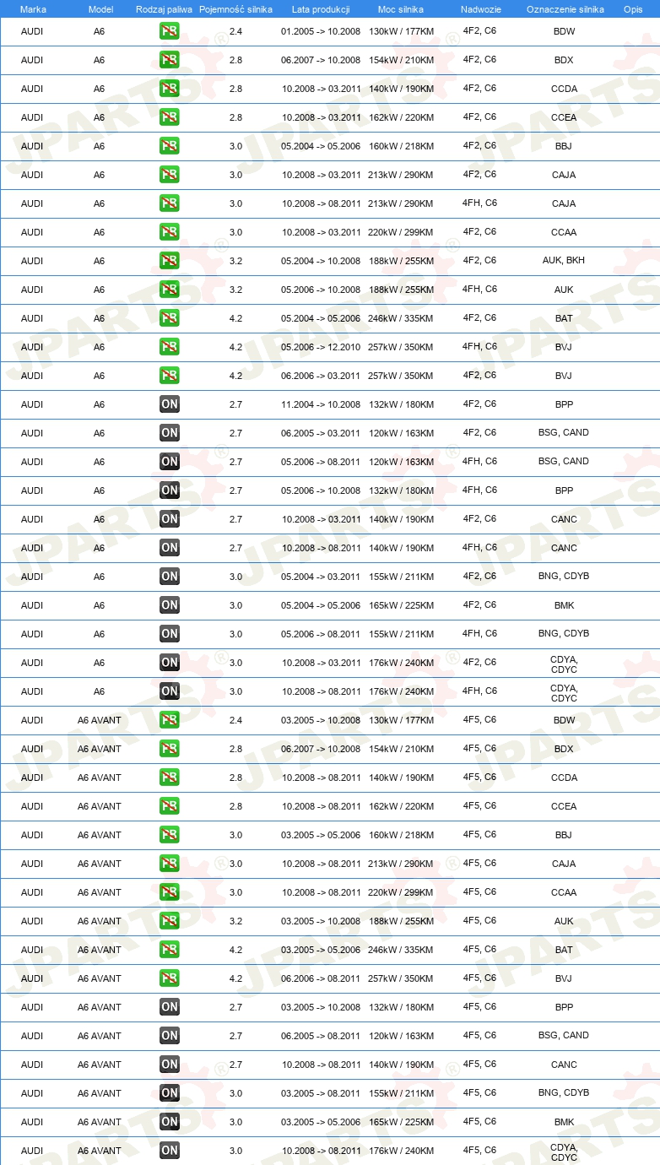Click the Marka column header
Image resolution: width=660 pixels, height=1165 pixels.
coord(33,9)
